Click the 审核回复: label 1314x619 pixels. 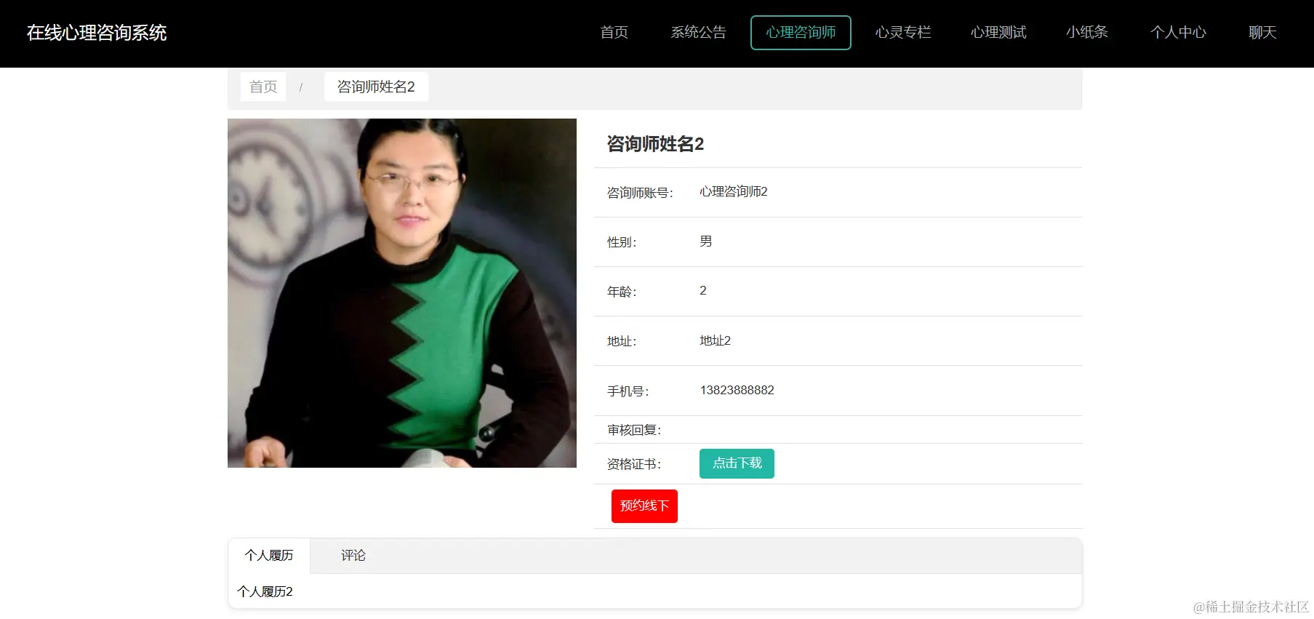634,430
